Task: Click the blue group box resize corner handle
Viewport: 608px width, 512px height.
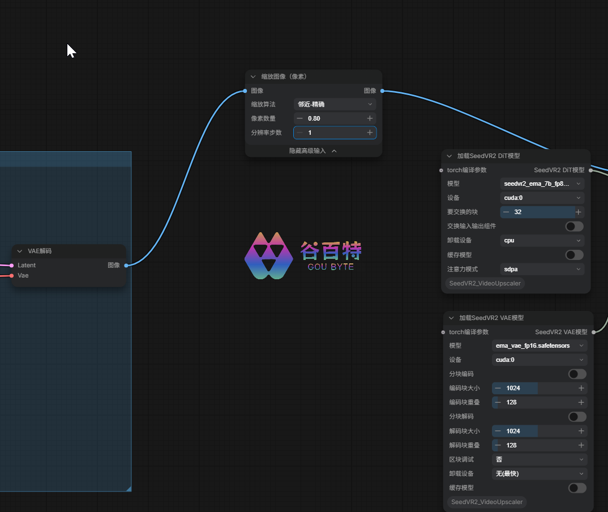Action: (x=129, y=489)
